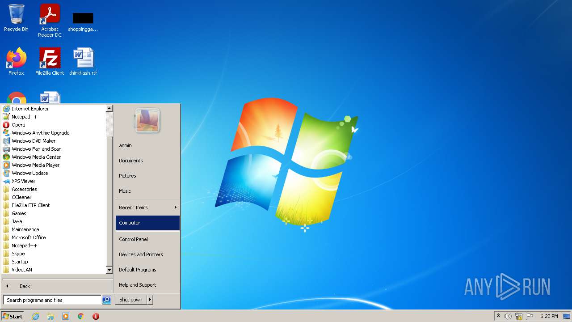Screen dimensions: 572x322
Task: Expand the Accessories folder
Action: click(54, 189)
